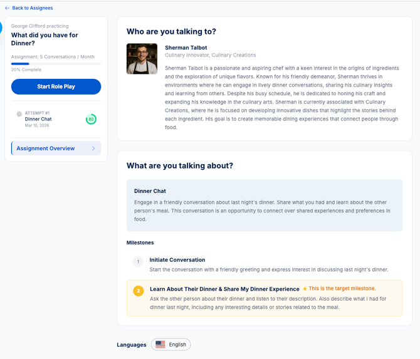Screen dimensions: 420x359
Task: Select the Sherman Talbot name heading
Action: tap(186, 48)
